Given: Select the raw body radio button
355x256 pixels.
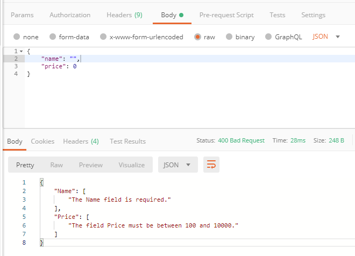Looking at the screenshot, I should coord(197,37).
